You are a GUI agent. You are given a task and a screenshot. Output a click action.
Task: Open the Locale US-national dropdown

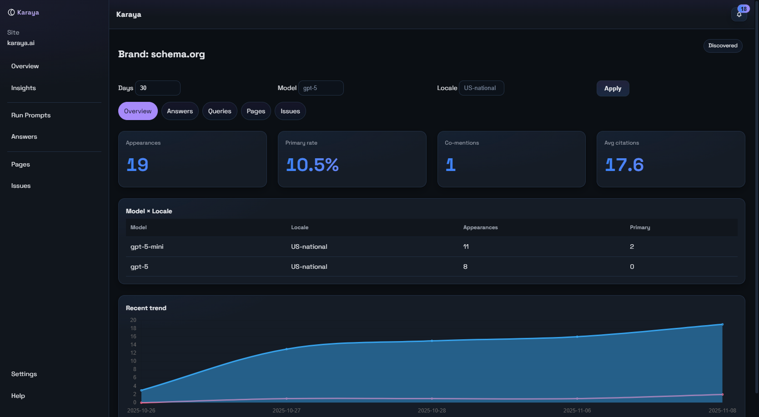point(481,88)
